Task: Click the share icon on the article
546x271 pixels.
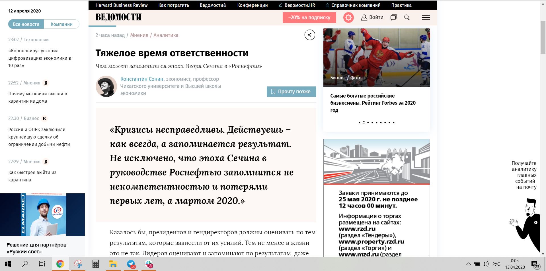Action: pyautogui.click(x=310, y=35)
